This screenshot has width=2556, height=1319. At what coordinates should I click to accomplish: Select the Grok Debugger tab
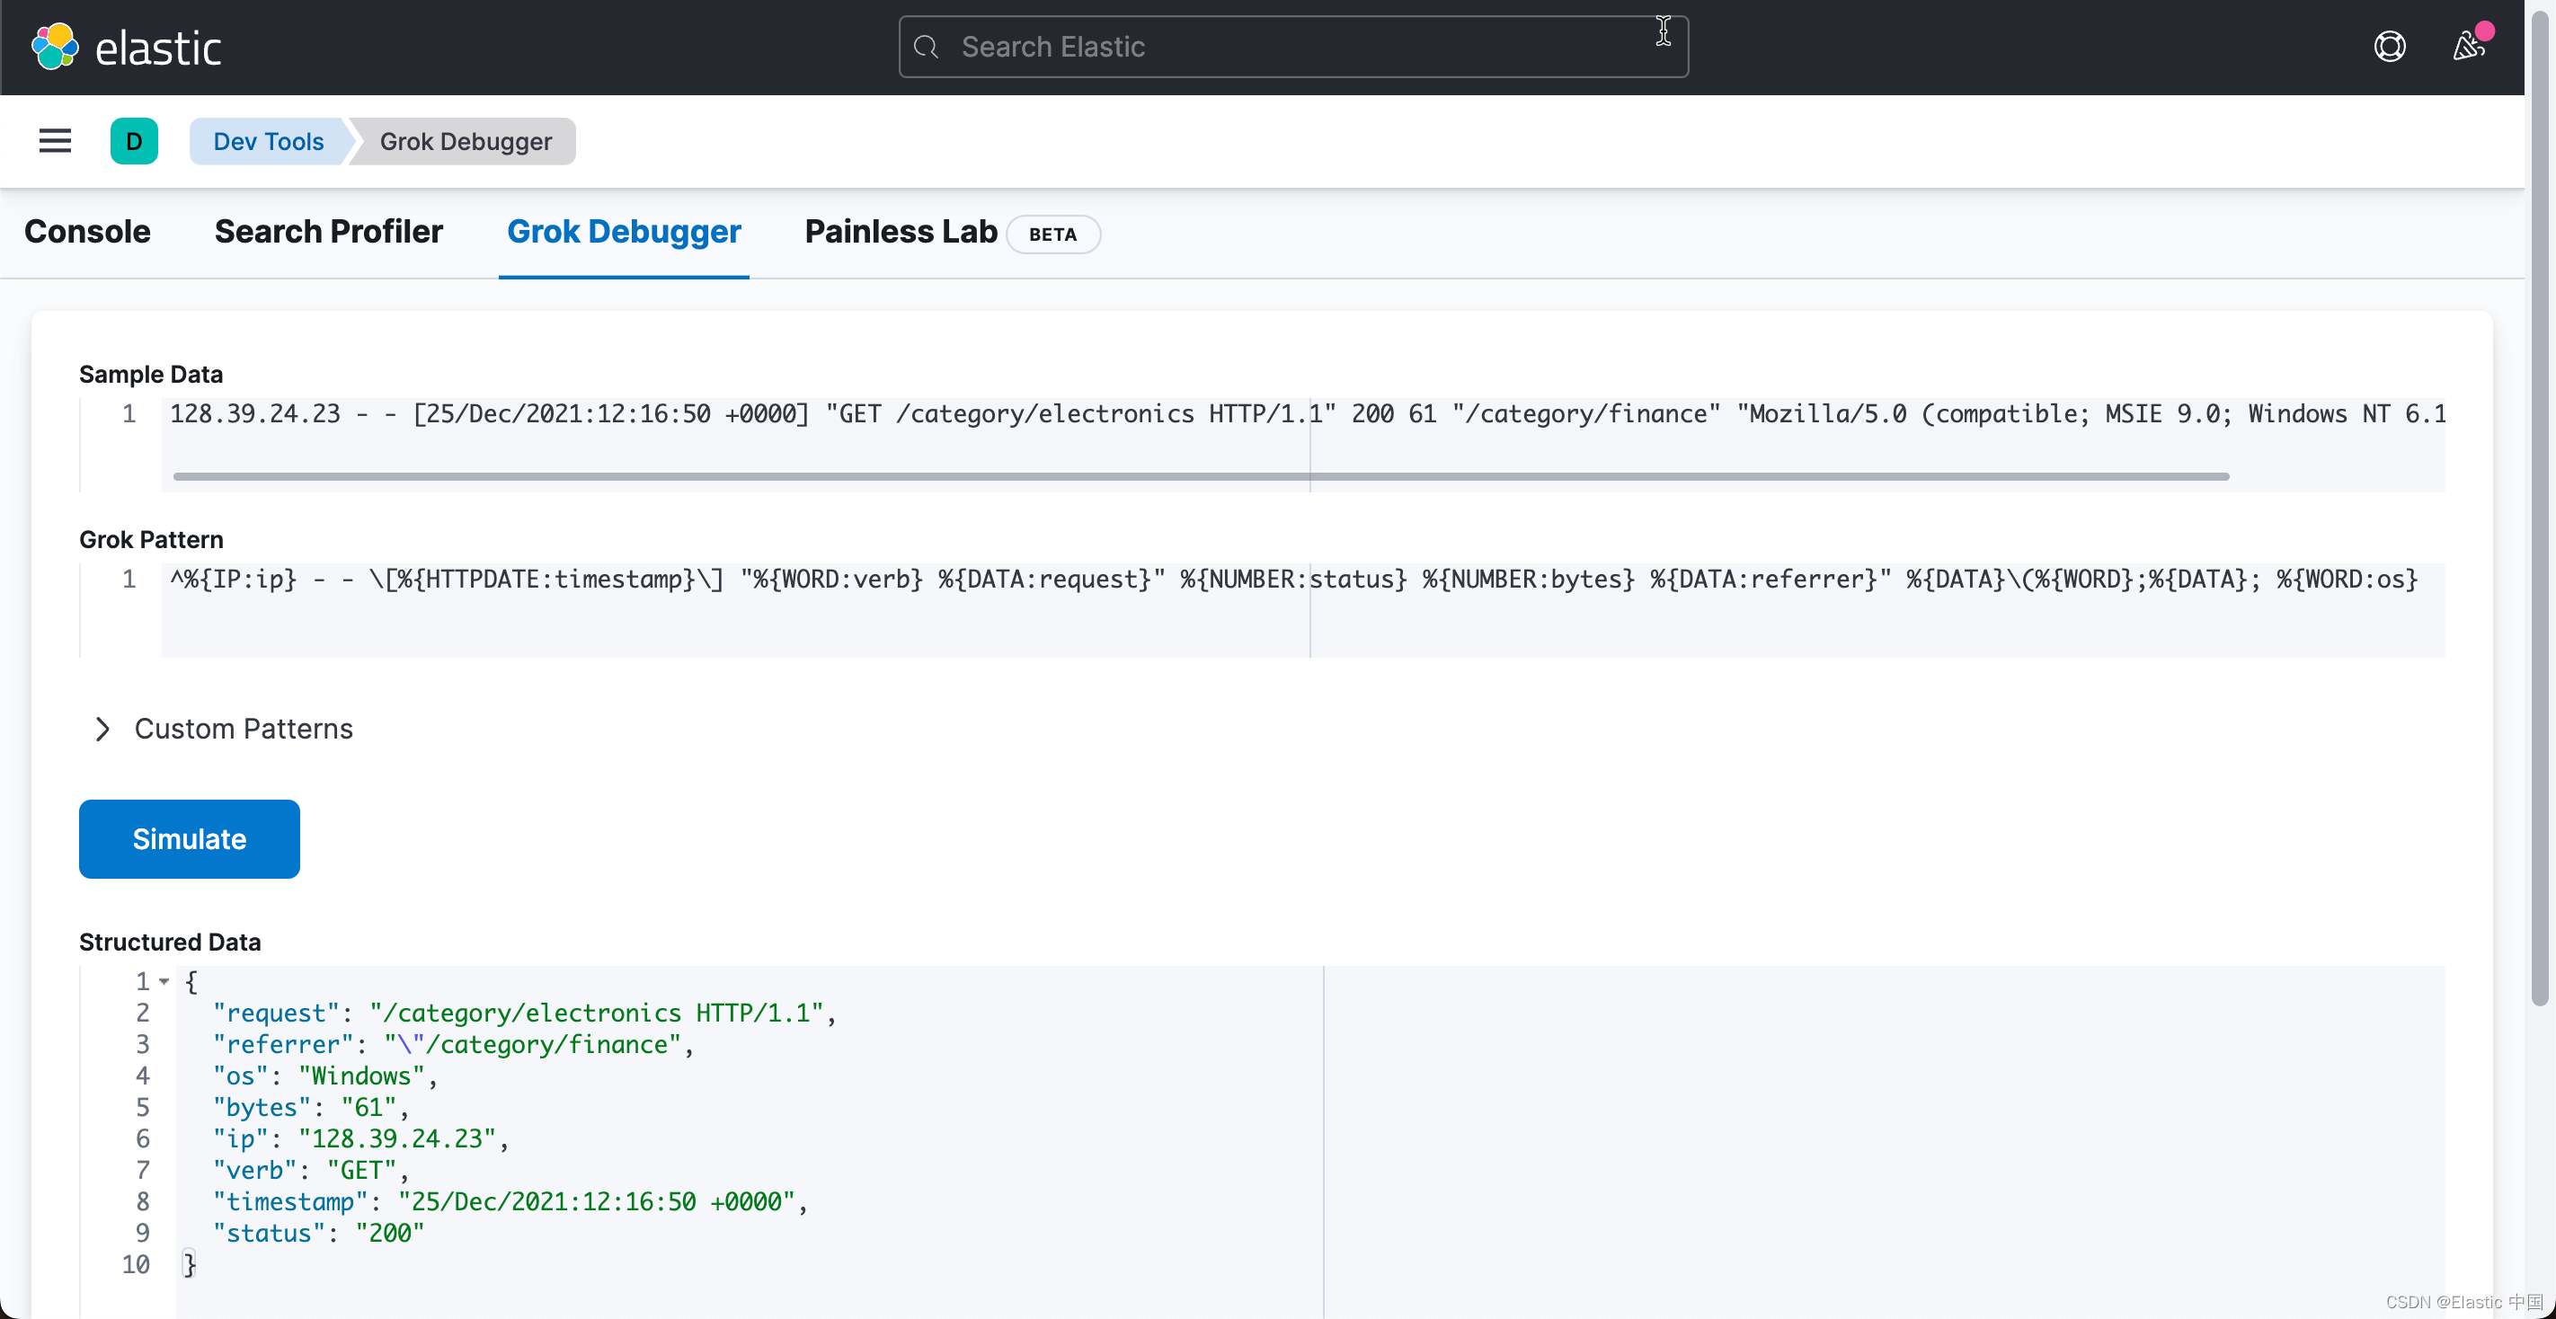(x=623, y=231)
